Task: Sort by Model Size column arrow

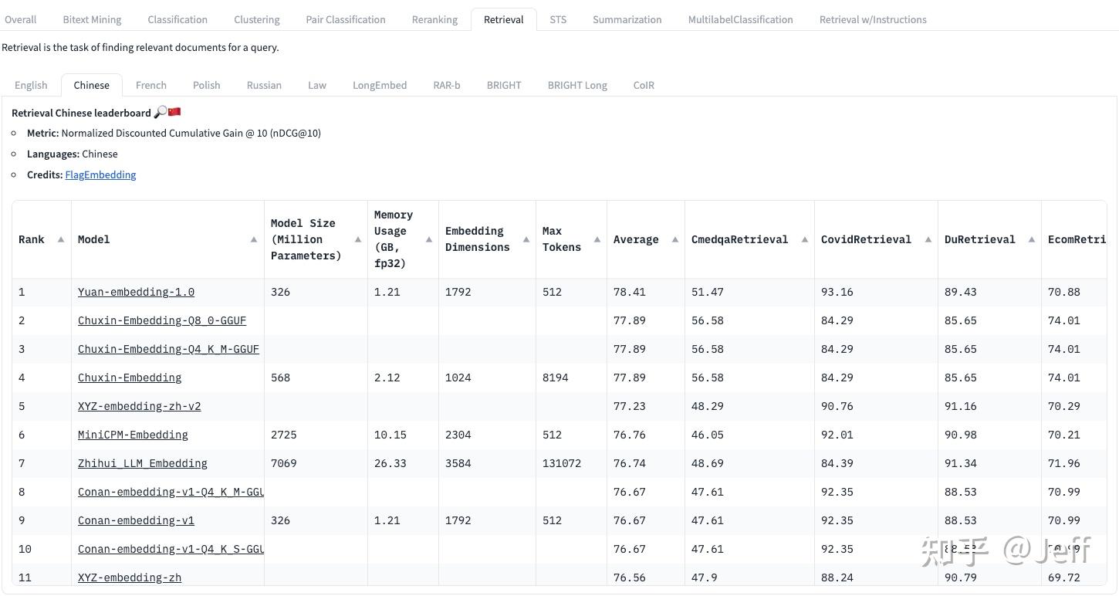Action: point(357,239)
